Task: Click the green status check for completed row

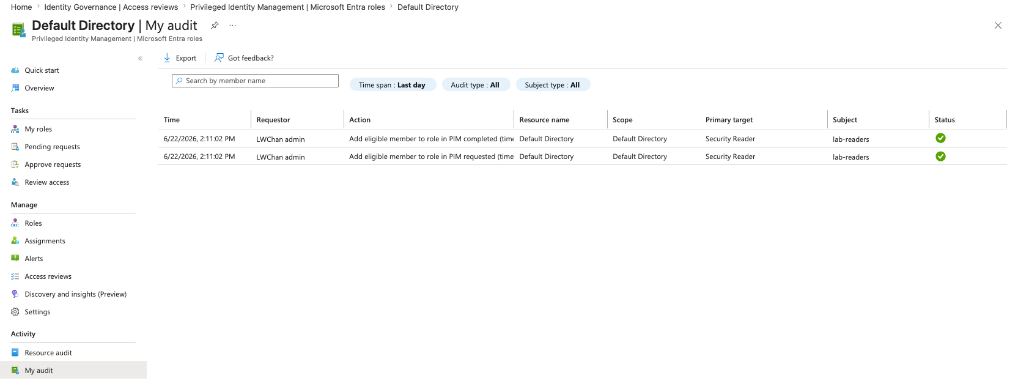Action: (x=940, y=138)
